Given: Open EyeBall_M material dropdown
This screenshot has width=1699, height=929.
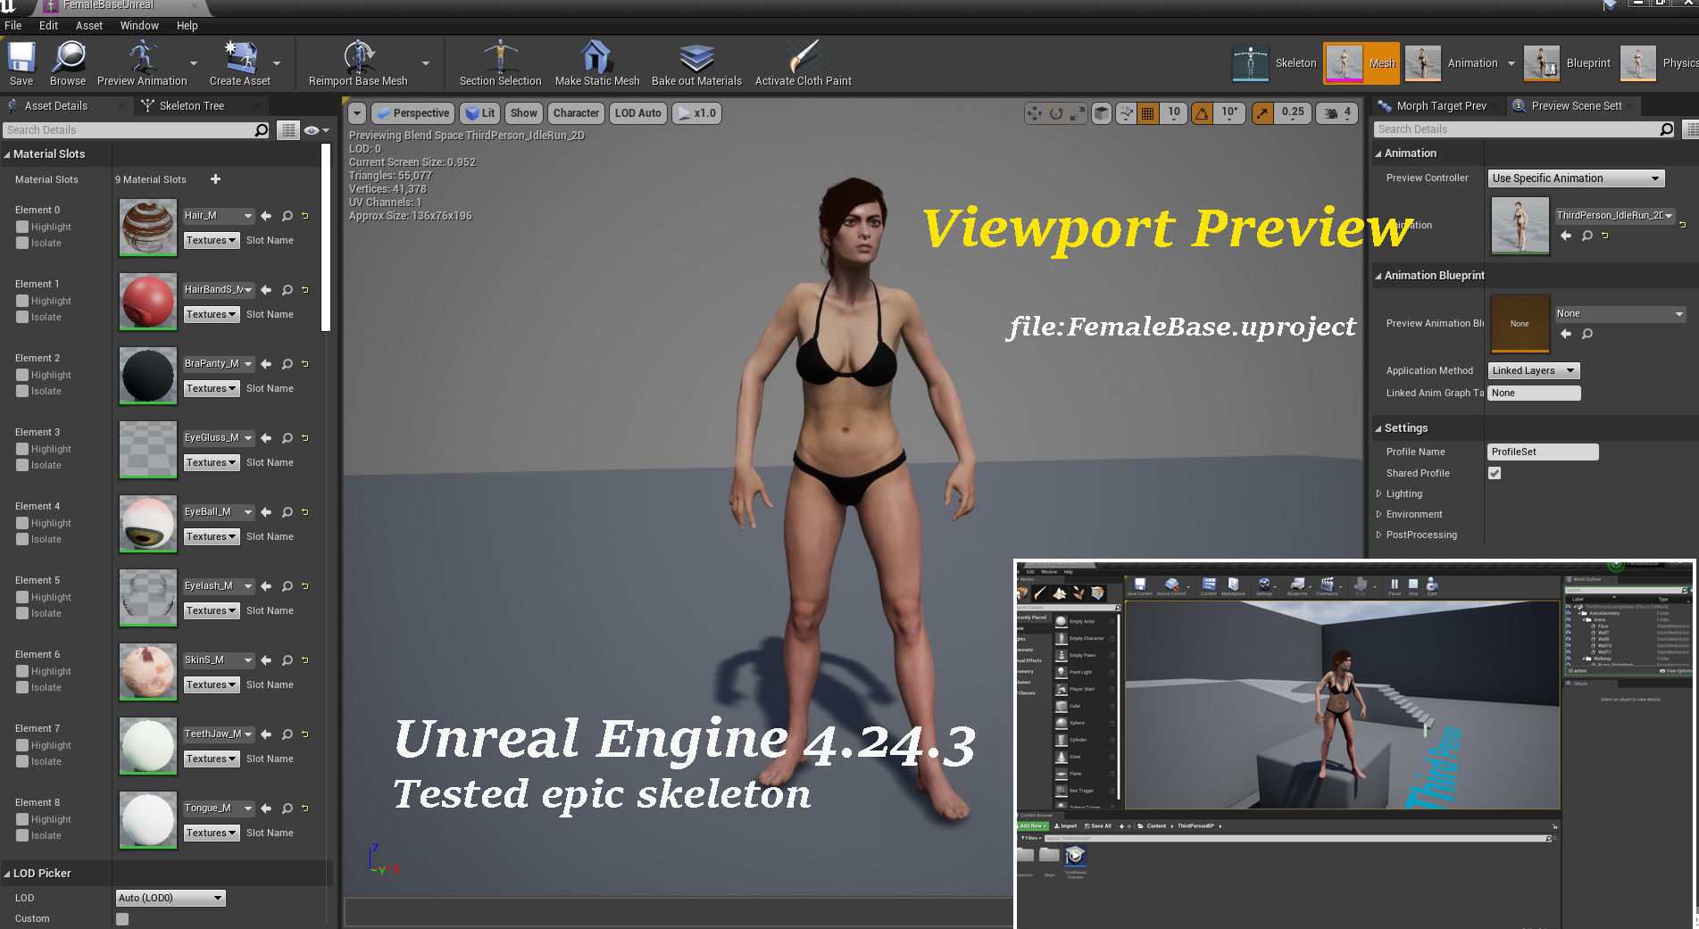Looking at the screenshot, I should [x=219, y=512].
